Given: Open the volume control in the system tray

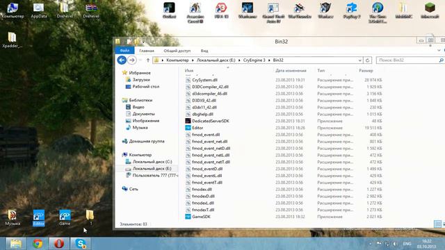Looking at the screenshot, I should pos(395,244).
